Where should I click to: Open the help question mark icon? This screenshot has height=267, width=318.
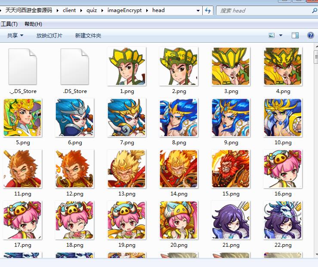click(310, 35)
